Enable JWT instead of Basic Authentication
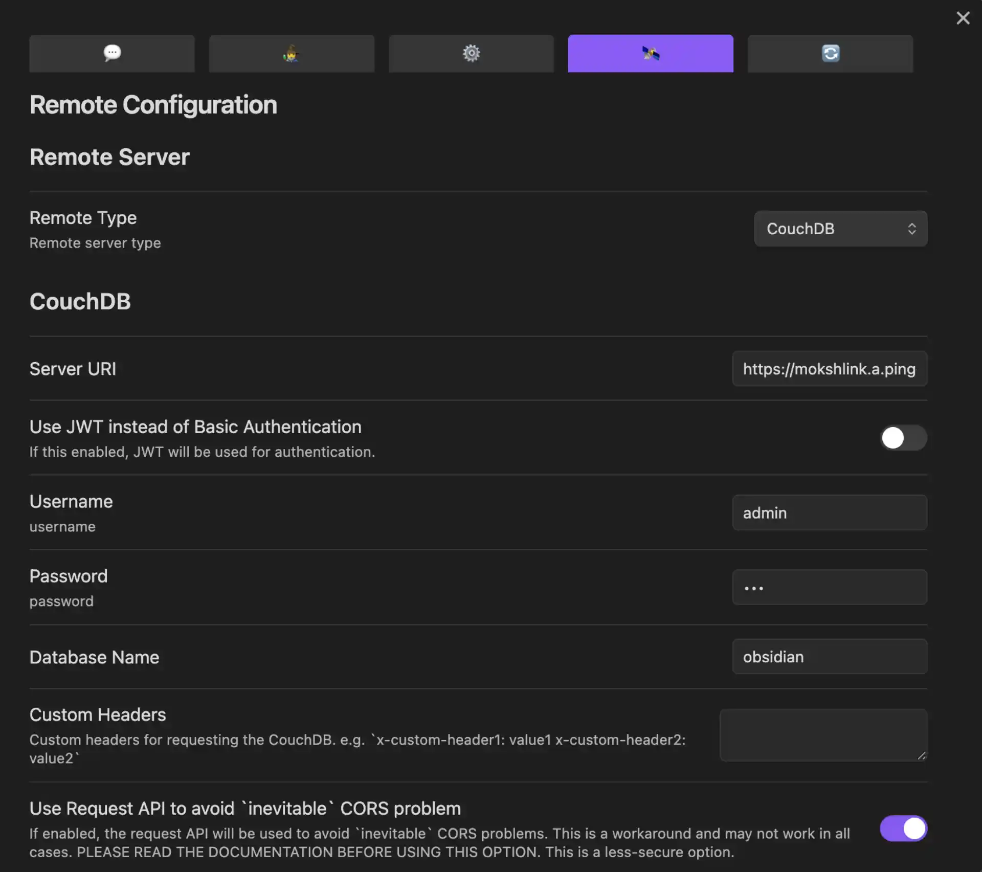 click(903, 438)
